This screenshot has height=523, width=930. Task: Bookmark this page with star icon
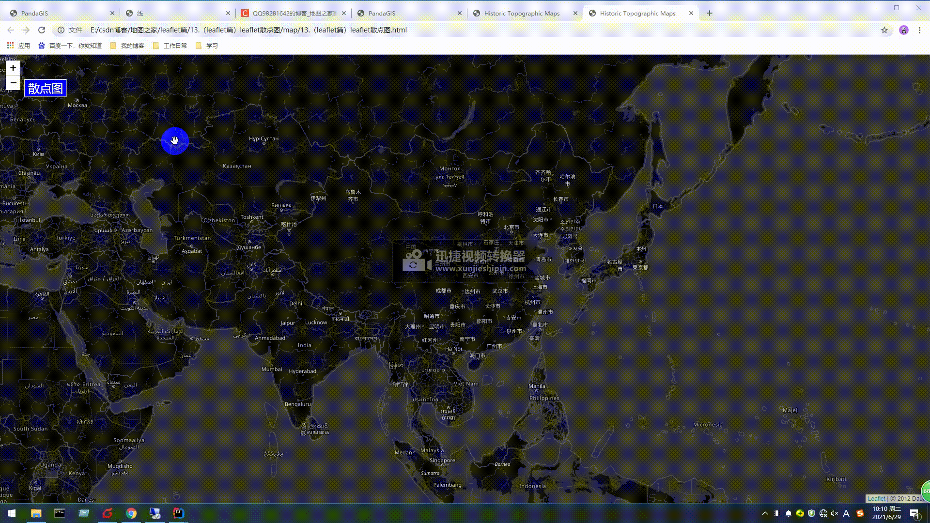884,30
